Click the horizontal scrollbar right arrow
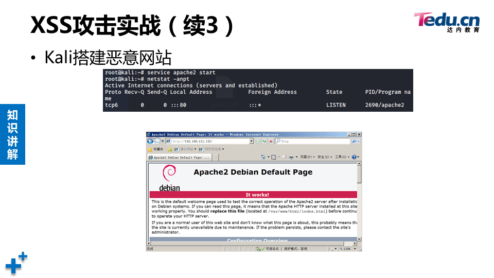This screenshot has height=278, width=494. click(x=355, y=244)
